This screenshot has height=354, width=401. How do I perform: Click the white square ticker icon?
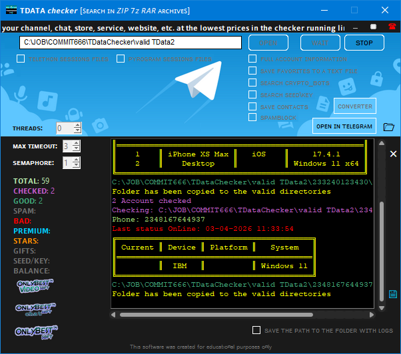click(374, 27)
